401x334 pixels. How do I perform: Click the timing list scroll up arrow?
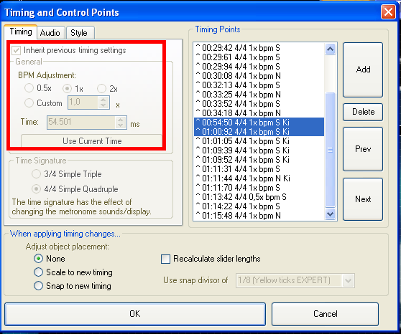coord(330,49)
